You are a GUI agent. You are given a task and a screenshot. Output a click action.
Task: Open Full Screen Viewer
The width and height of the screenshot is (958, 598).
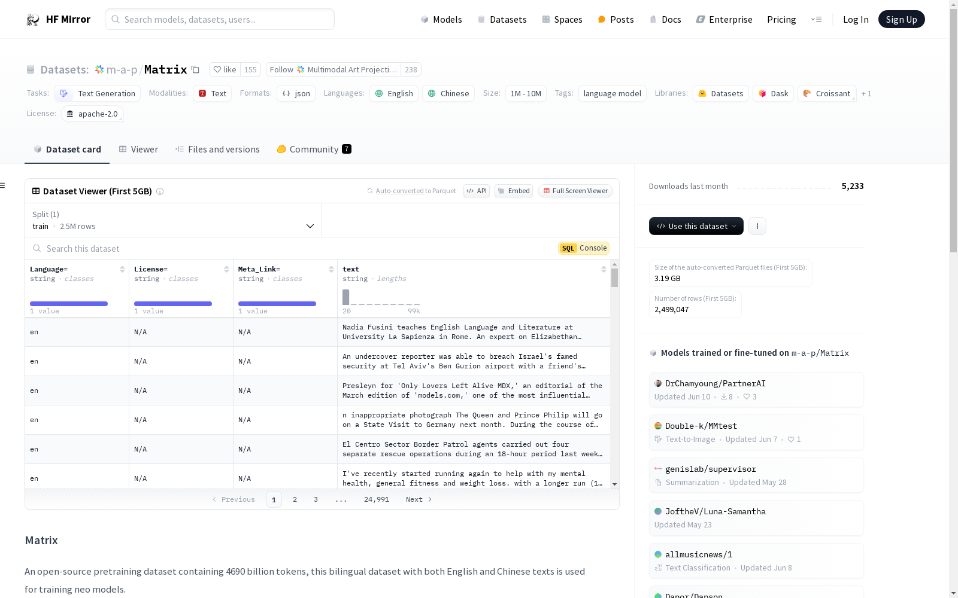click(x=575, y=191)
